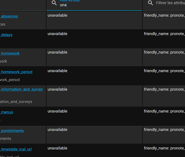Click friendly_name attribute in the _punishments row
Viewport: 185px width, 157px height.
tap(164, 130)
